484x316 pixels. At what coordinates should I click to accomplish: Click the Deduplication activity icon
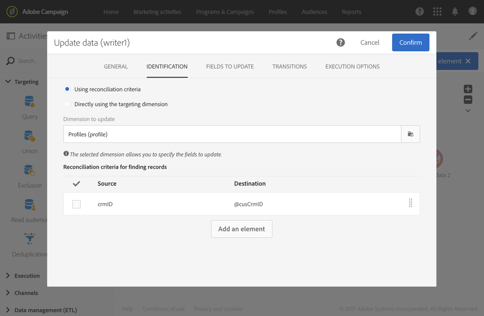[x=30, y=239]
